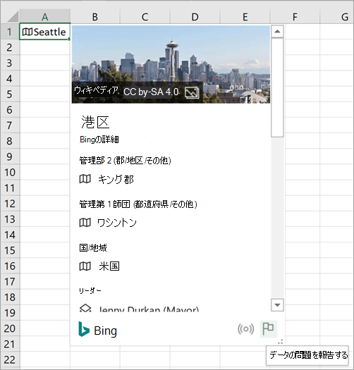Click the map icon next to ワシントン
354x370 pixels.
point(85,223)
